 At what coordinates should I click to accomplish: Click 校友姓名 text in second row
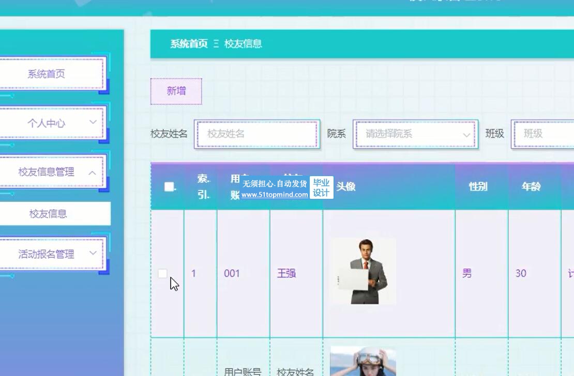[x=295, y=372]
